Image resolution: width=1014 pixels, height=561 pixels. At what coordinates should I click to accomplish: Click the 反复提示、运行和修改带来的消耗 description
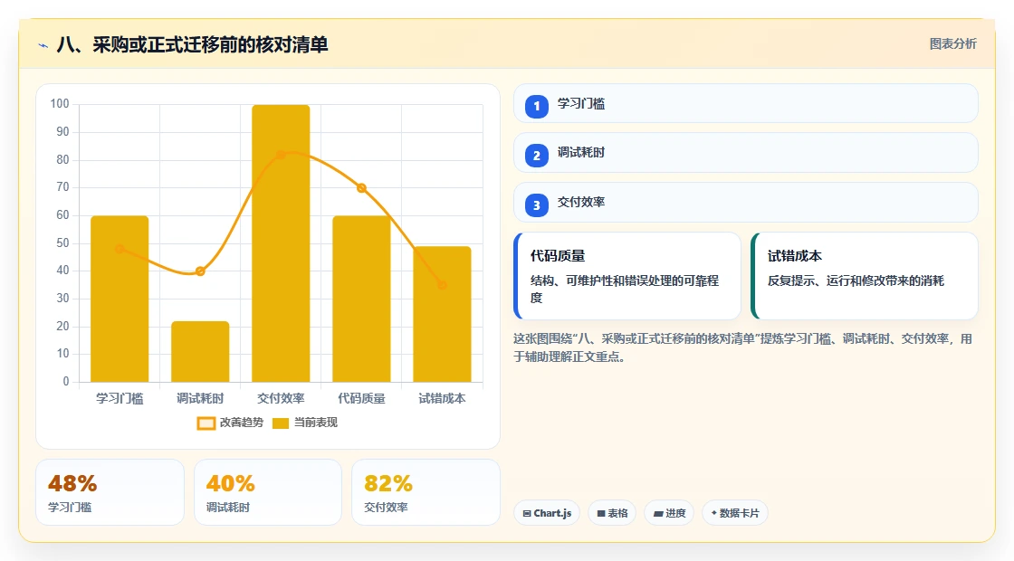click(856, 280)
